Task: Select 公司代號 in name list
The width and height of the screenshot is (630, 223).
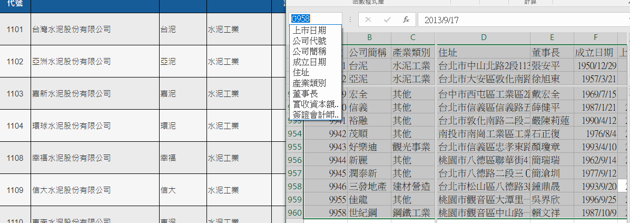Action: 316,41
